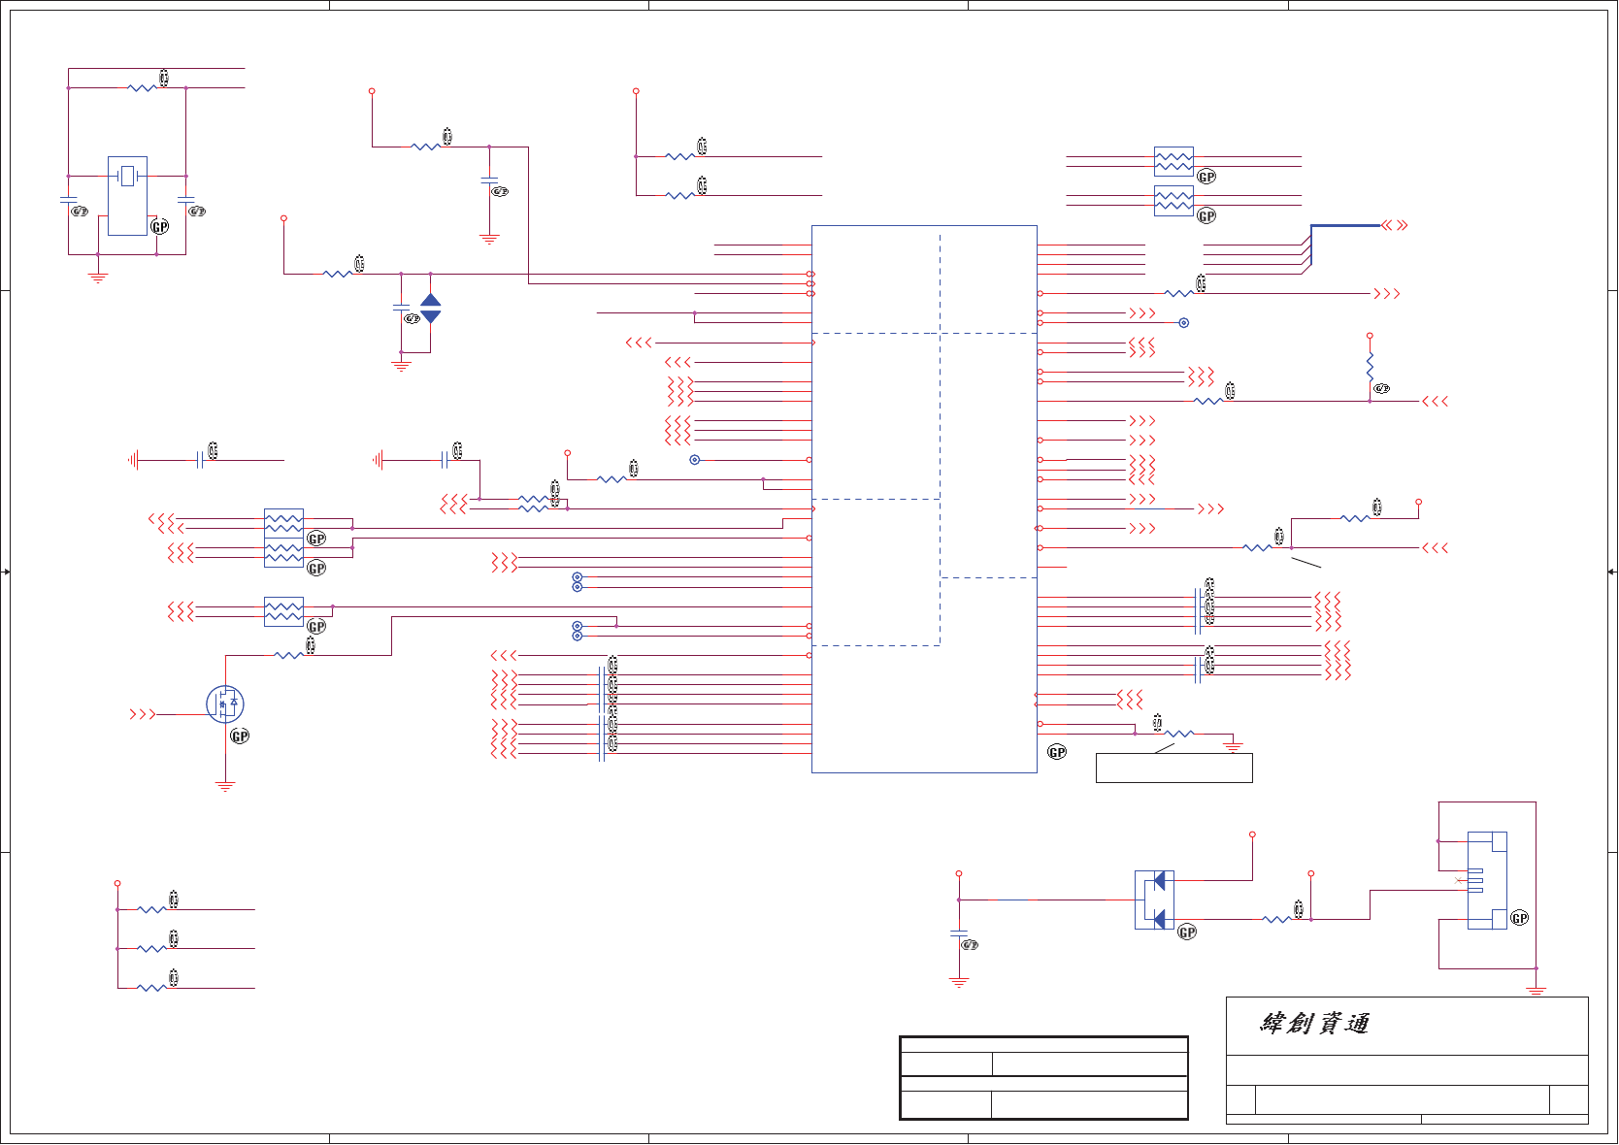Select the MOSFET transistor symbol
Image resolution: width=1619 pixels, height=1145 pixels.
coord(225,704)
